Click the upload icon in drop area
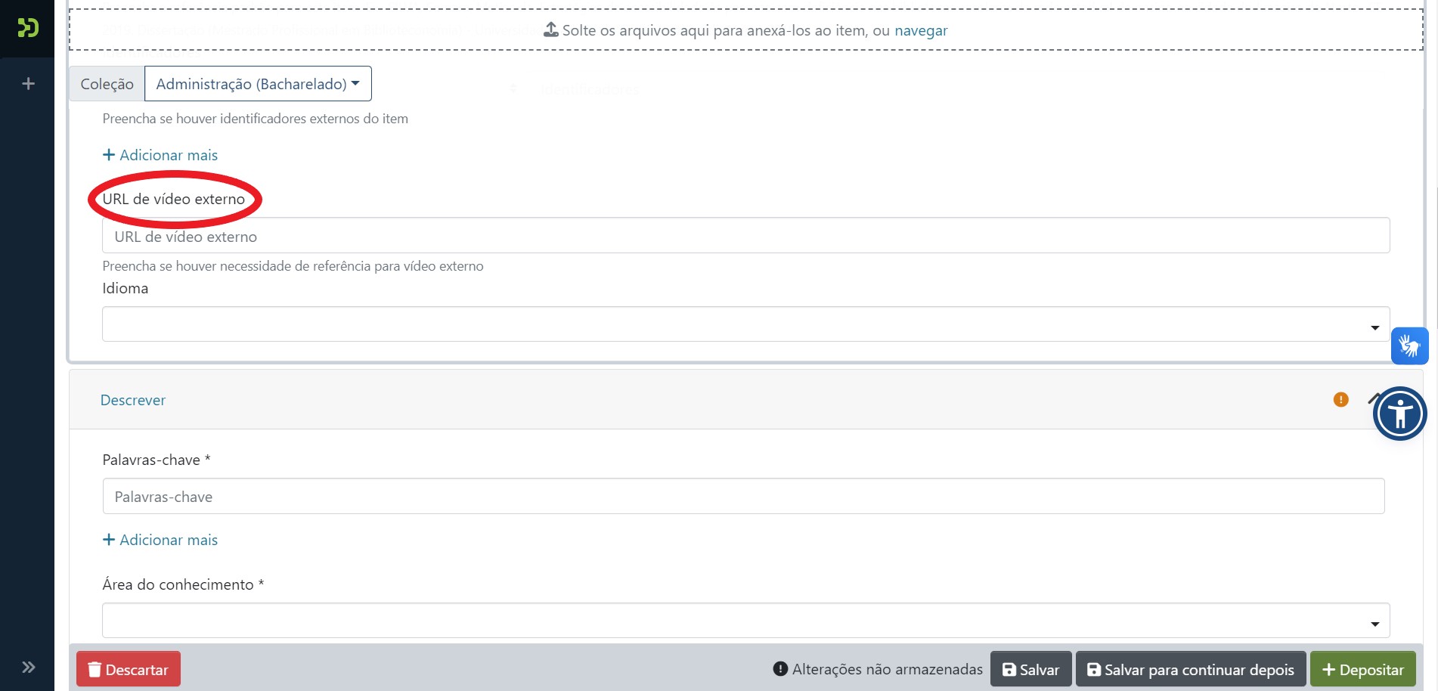The height and width of the screenshot is (691, 1438). click(x=551, y=30)
